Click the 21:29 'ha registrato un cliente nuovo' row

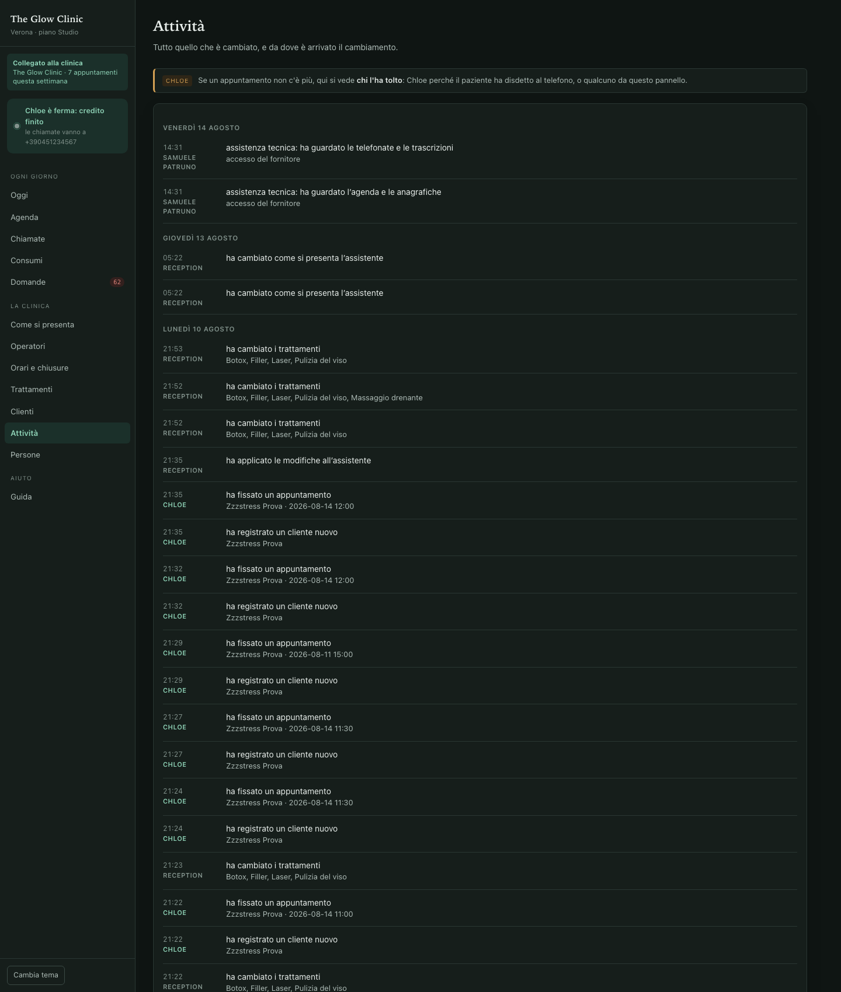click(x=479, y=686)
